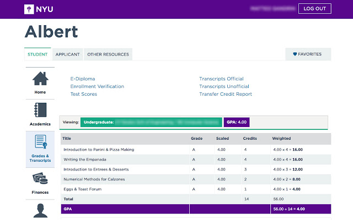The width and height of the screenshot is (353, 220).
Task: Click the Credits column header
Action: 250,138
